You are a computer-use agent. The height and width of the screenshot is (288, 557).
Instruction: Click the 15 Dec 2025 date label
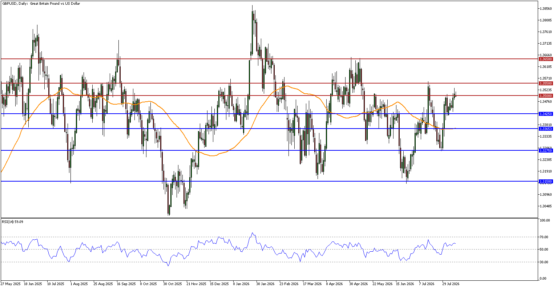pos(219,284)
